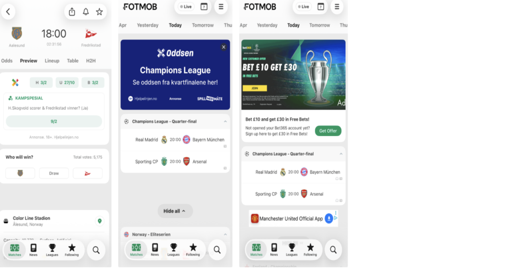
Task: Open News in left screen bottom bar
Action: click(33, 250)
